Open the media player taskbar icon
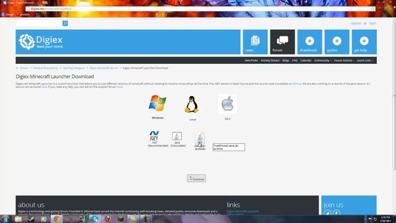 pyautogui.click(x=44, y=219)
